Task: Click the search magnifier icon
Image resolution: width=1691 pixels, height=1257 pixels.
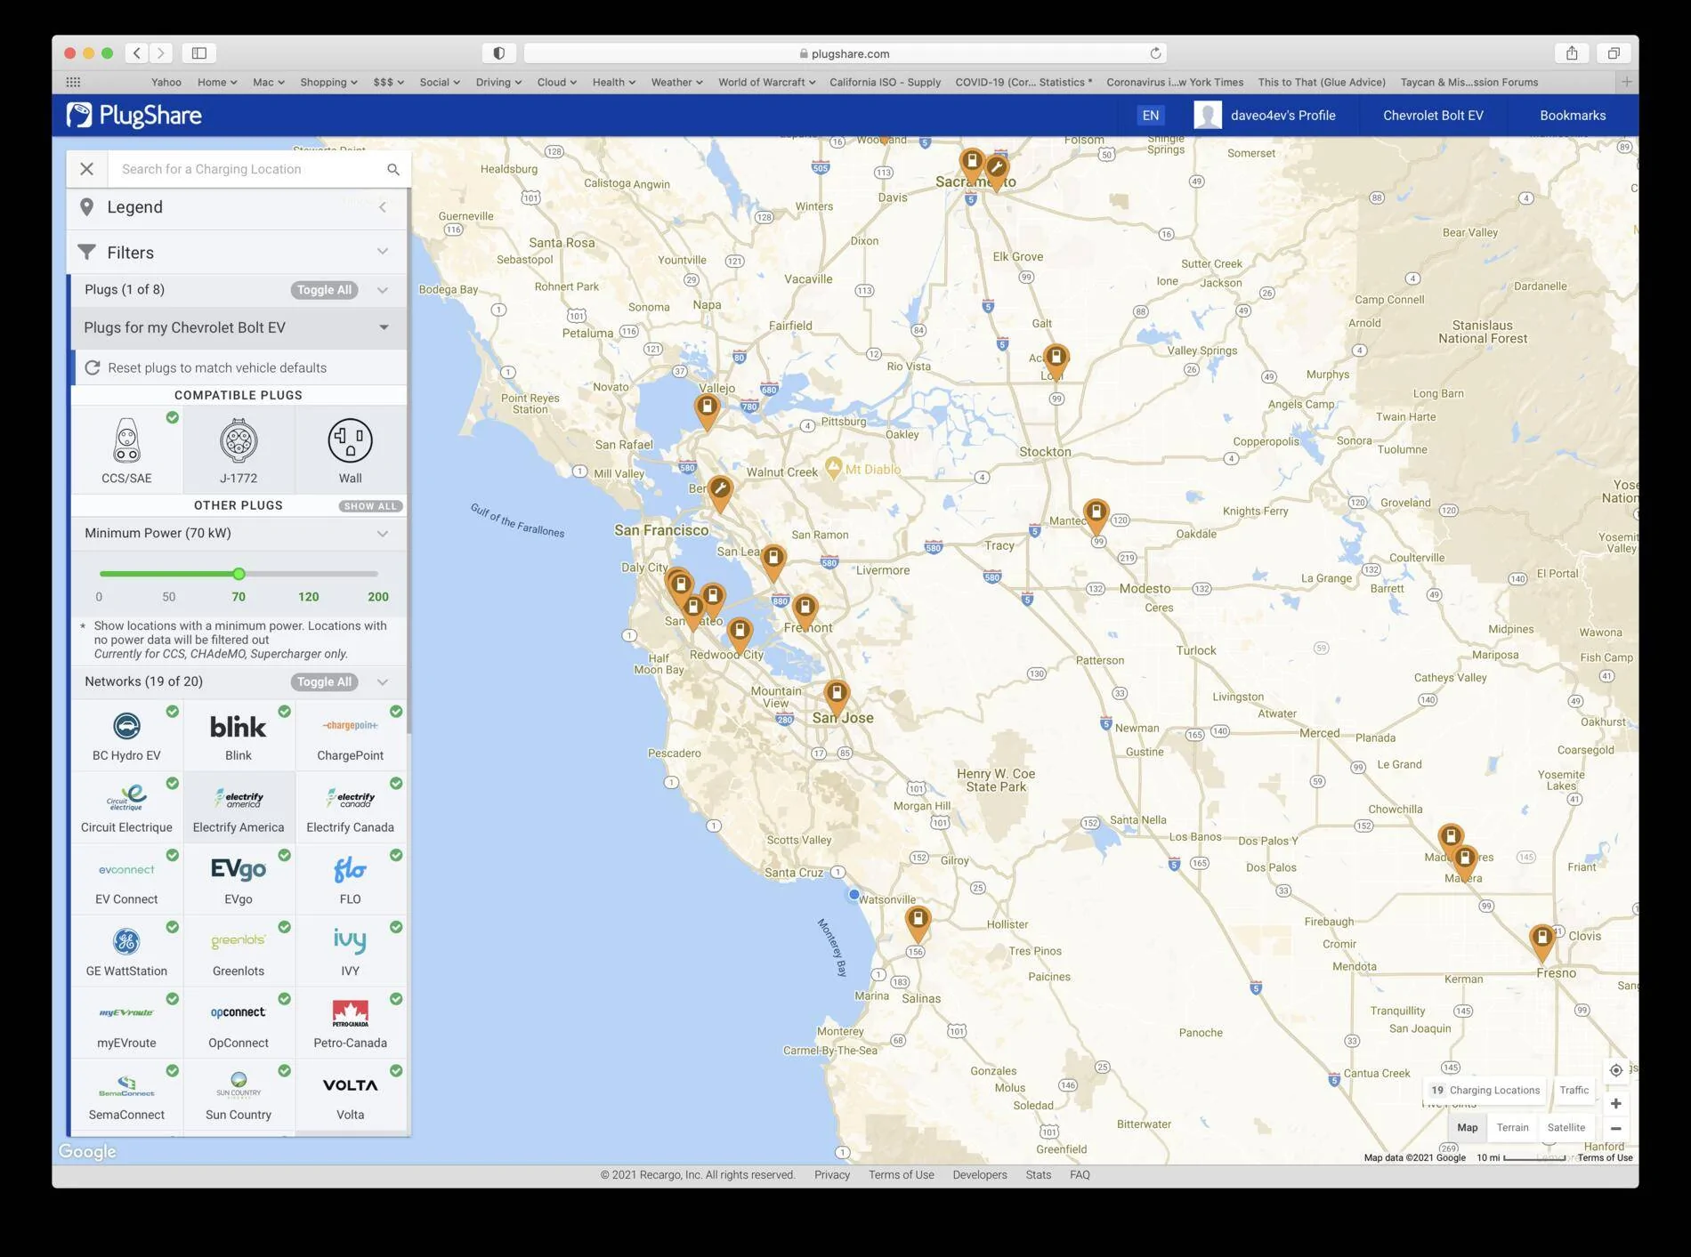Action: pyautogui.click(x=392, y=169)
